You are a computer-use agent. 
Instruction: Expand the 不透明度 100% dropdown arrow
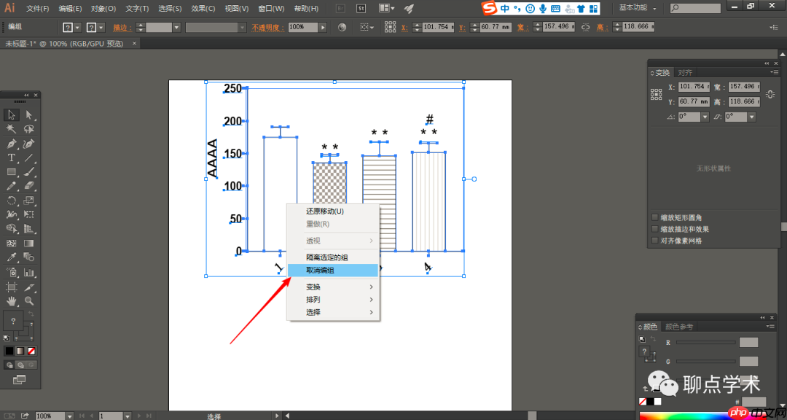323,27
